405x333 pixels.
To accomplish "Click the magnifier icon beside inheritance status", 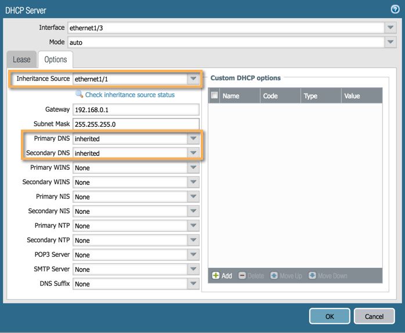I will point(79,94).
